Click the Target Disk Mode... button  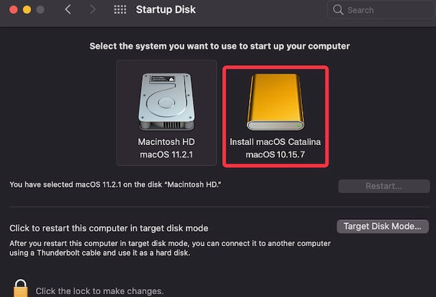[x=382, y=226]
